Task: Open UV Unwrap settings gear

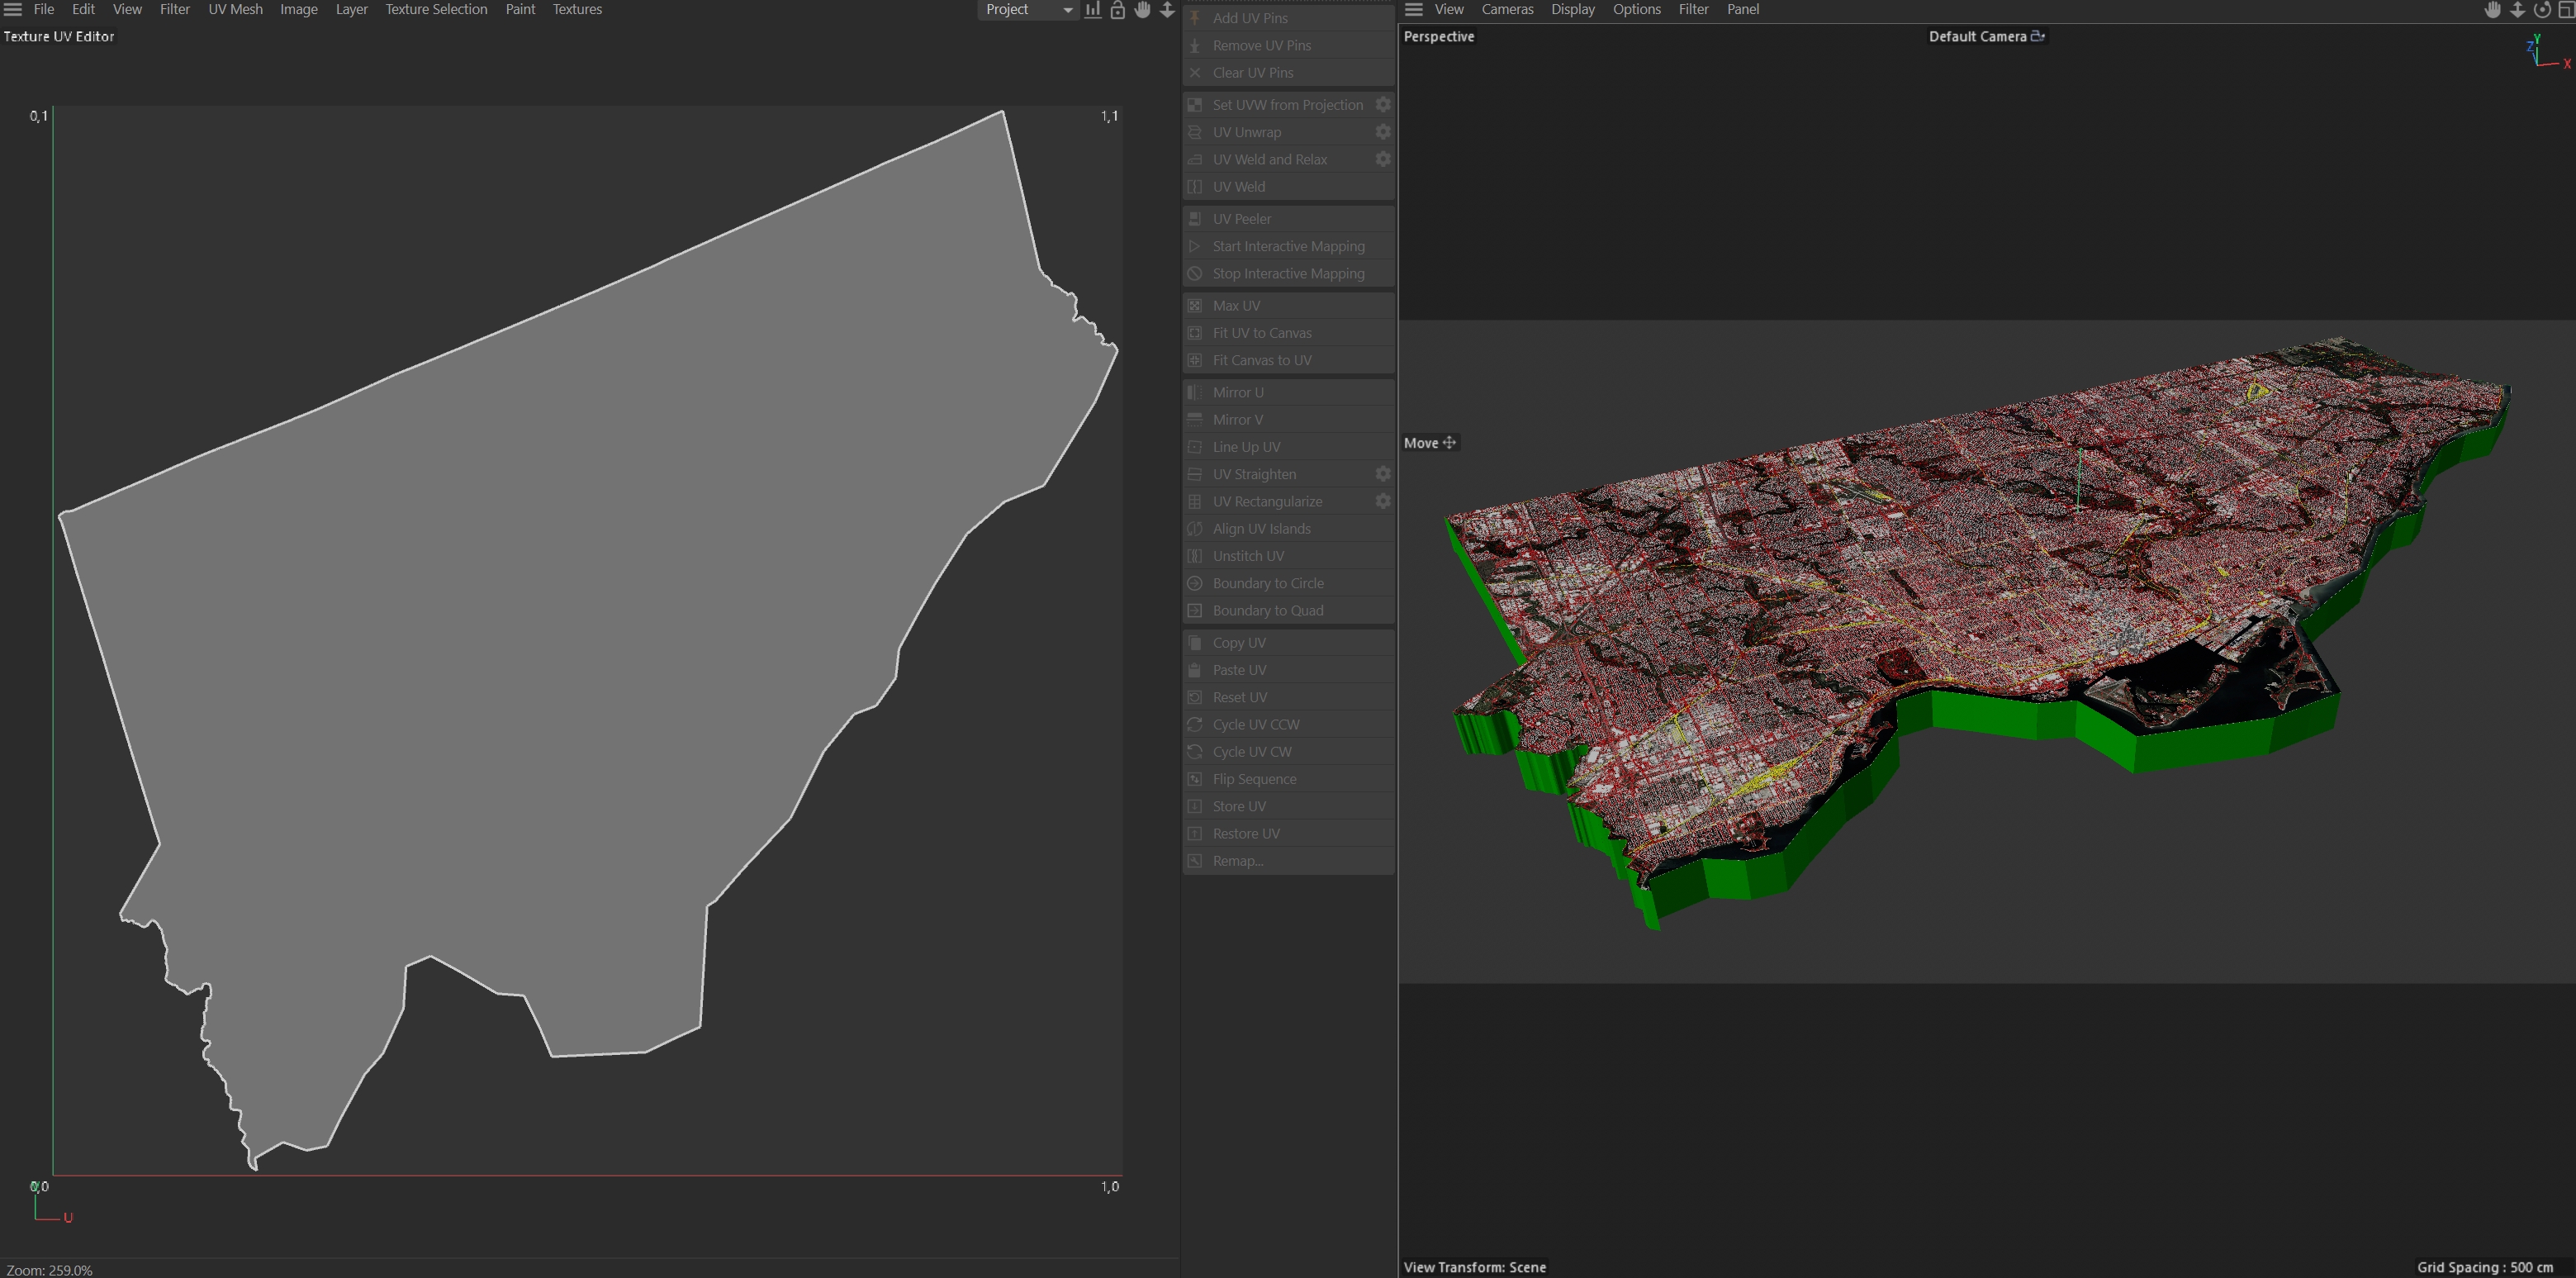Action: (x=1383, y=132)
